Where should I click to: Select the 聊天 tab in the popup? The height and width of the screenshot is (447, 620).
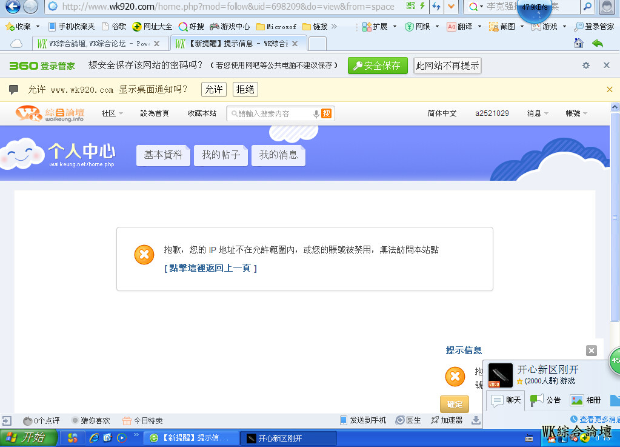click(505, 400)
